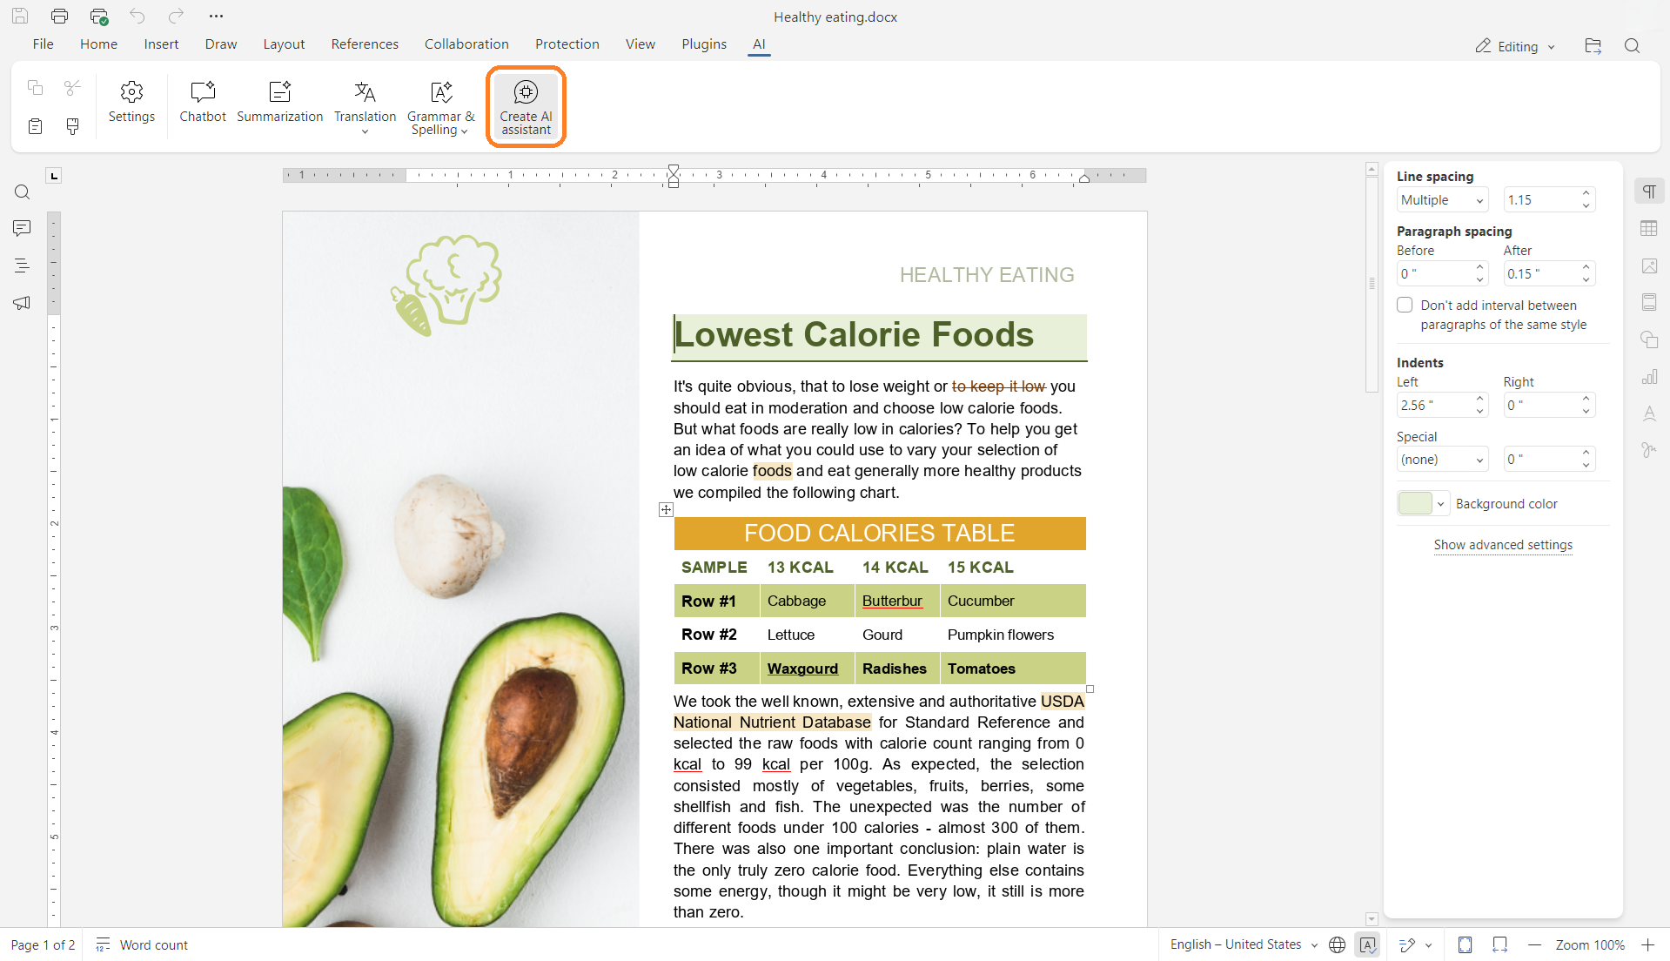This screenshot has height=961, width=1670.
Task: Open table settings in right sidebar
Action: click(x=1648, y=228)
